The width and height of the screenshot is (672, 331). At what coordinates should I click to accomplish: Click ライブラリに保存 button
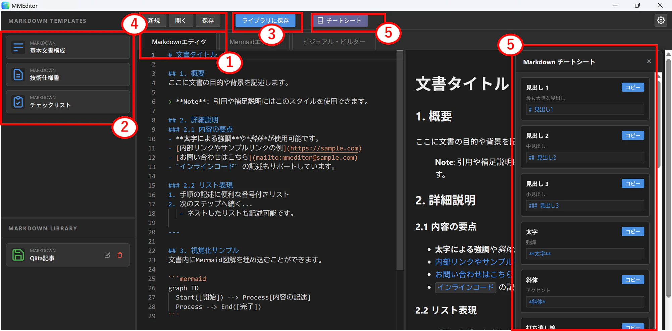coord(265,20)
